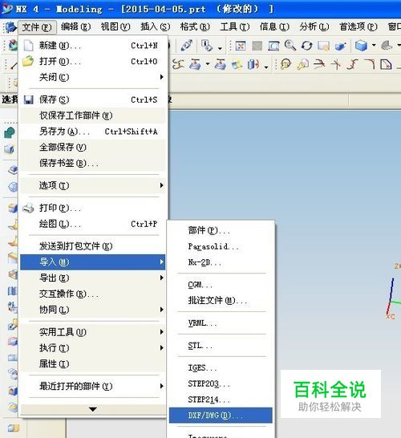
Task: Click the circle with key icon
Action: pyautogui.click(x=286, y=64)
